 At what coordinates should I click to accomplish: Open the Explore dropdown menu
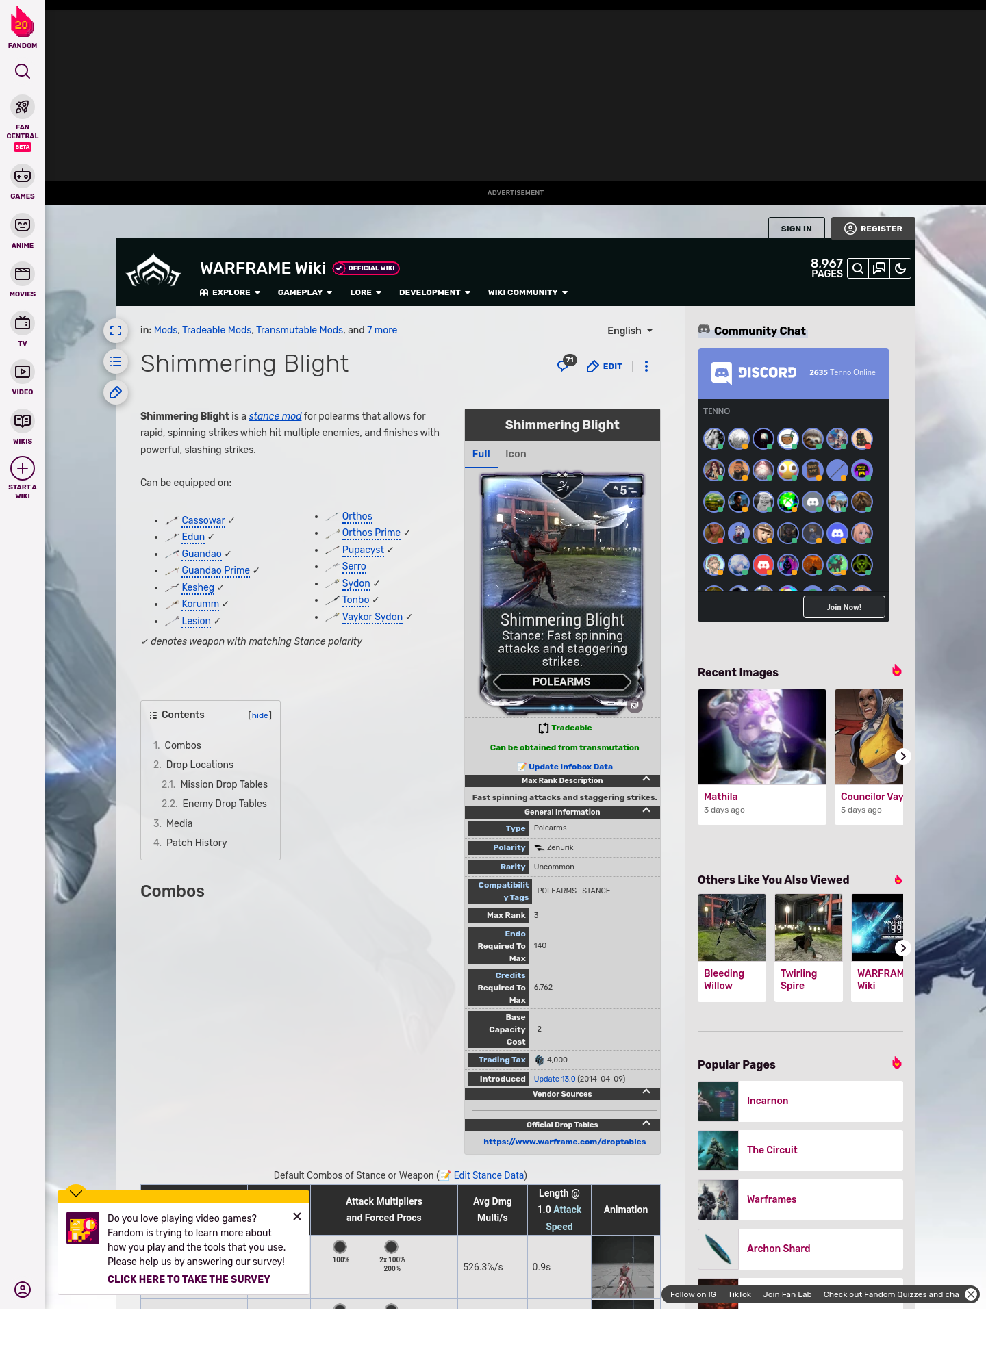[x=230, y=292]
